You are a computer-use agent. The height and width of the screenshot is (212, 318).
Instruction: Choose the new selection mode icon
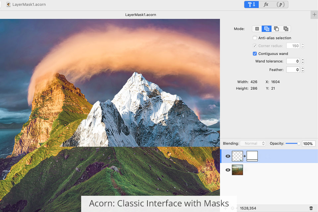point(257,29)
